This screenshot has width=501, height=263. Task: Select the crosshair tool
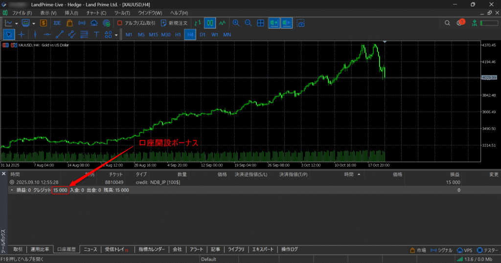pyautogui.click(x=22, y=34)
